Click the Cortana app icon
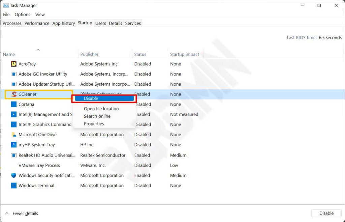This screenshot has width=345, height=222. (13, 104)
